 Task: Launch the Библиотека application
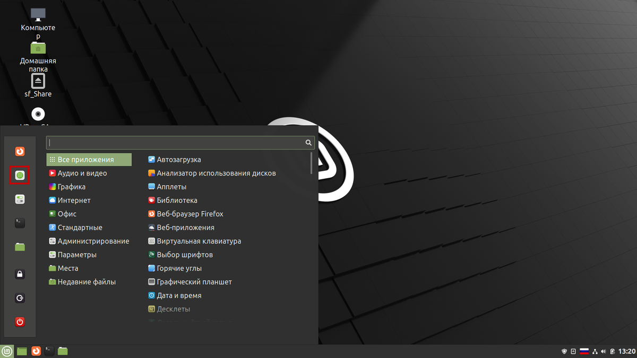click(x=227, y=200)
